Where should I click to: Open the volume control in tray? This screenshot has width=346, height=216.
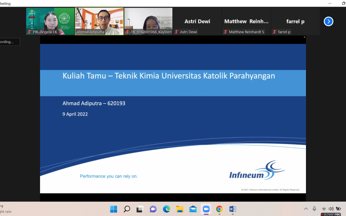pyautogui.click(x=331, y=209)
